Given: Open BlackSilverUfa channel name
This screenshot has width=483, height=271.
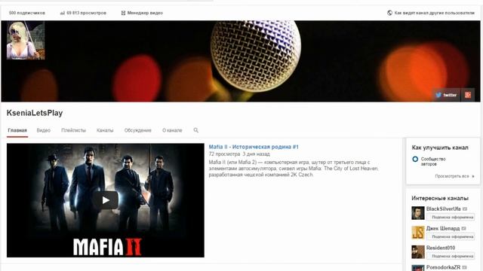Looking at the screenshot, I should pyautogui.click(x=444, y=209).
